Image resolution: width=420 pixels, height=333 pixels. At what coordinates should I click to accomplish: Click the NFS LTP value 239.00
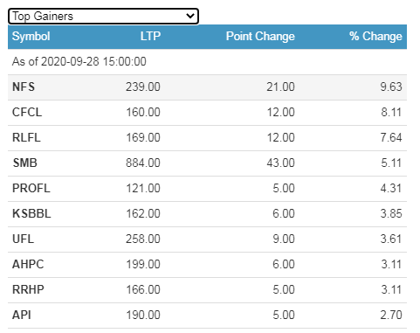tap(143, 87)
